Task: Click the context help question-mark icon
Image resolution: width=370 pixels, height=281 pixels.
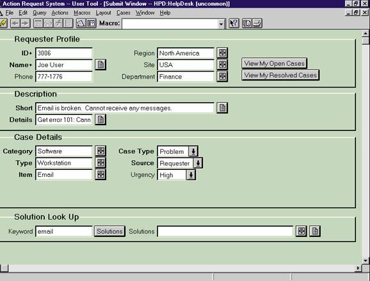Action: tap(234, 23)
